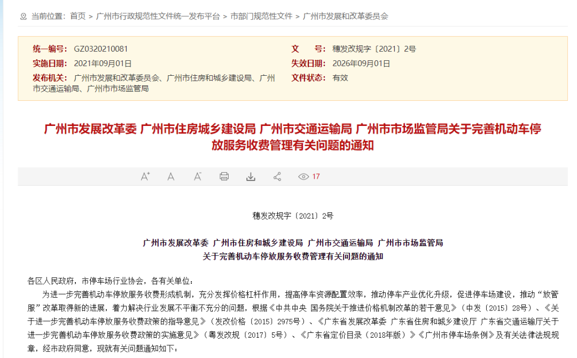Click the view count number 17
The height and width of the screenshot is (358, 577).
click(x=316, y=176)
